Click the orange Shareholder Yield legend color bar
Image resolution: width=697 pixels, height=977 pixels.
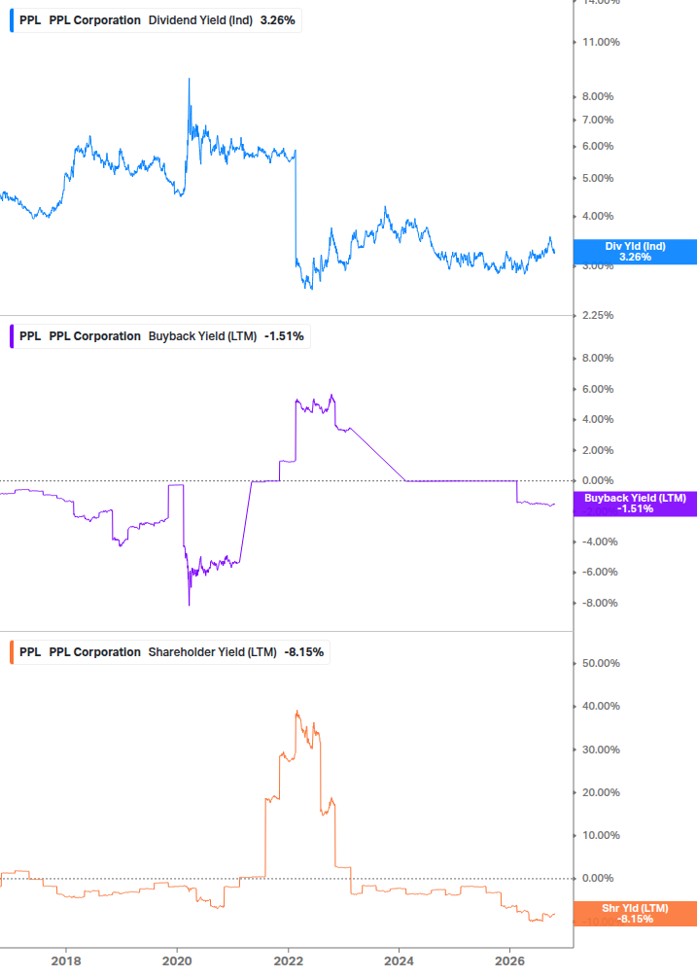click(12, 652)
